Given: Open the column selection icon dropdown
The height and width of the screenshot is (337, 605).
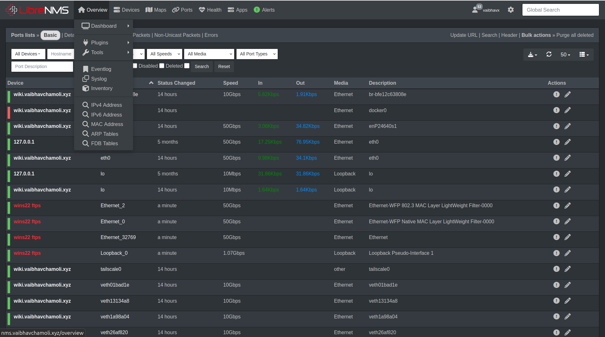Looking at the screenshot, I should tap(583, 54).
